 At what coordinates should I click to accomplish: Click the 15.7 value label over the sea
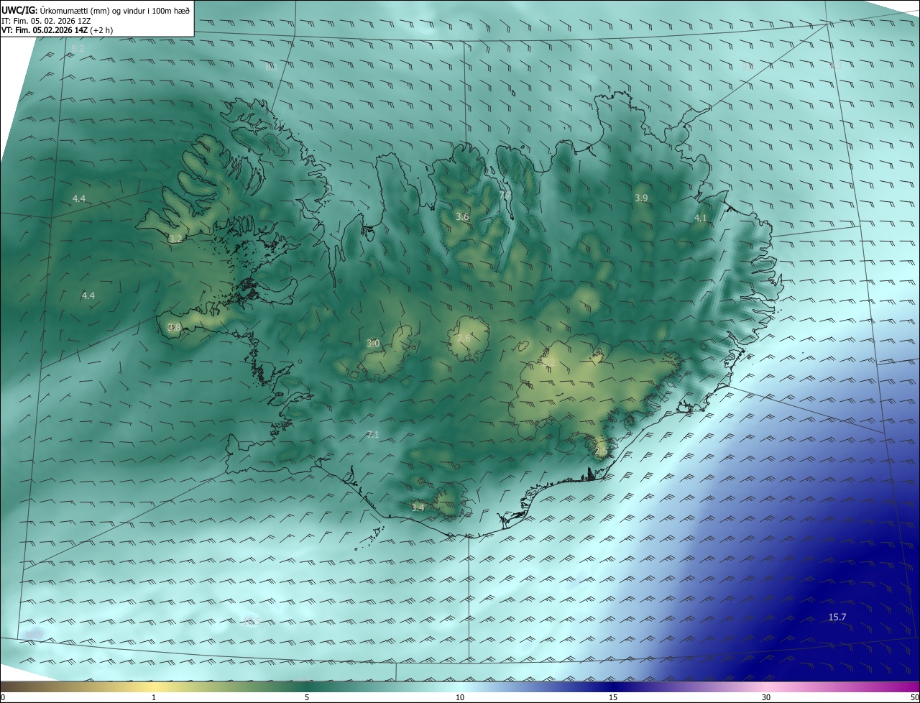837,617
